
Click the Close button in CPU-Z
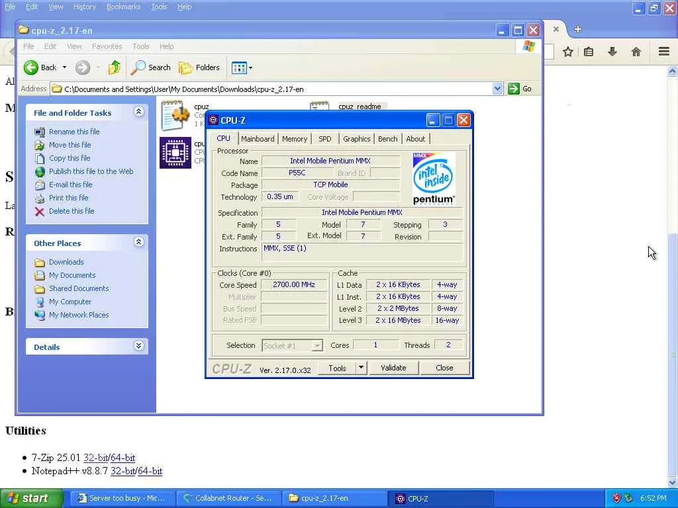[444, 368]
